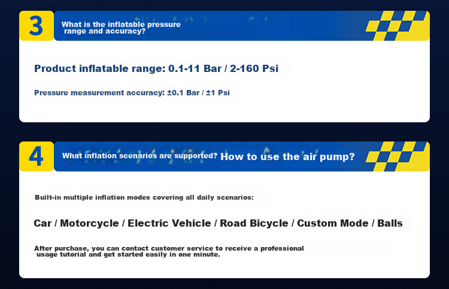449x289 pixels.
Task: Click "Product inflatable range: 0.1-11 Bar / 2-160 Psi"
Action: point(156,68)
